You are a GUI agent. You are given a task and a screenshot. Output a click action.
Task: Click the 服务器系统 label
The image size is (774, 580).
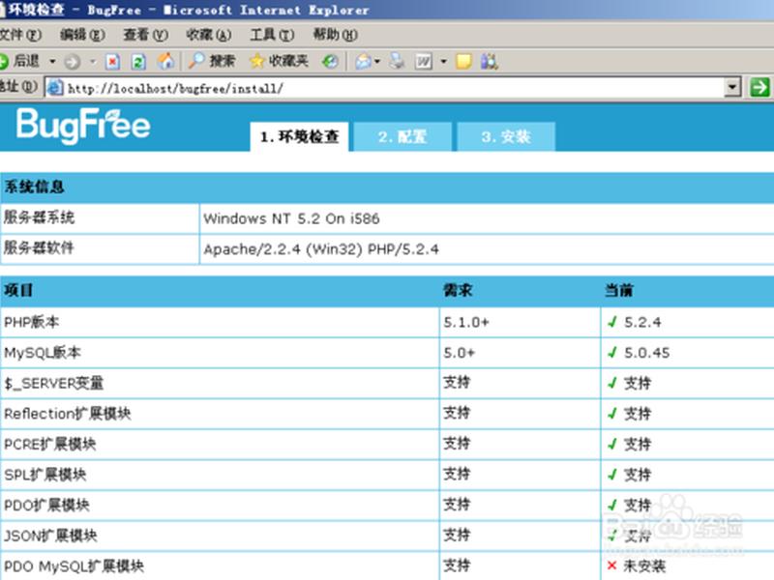tap(39, 217)
